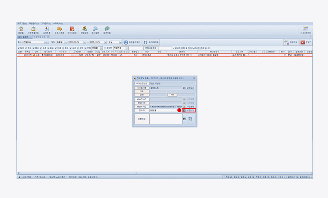The width and height of the screenshot is (328, 198).
Task: Open 영업상태 toolbar icon
Action: [x=85, y=30]
